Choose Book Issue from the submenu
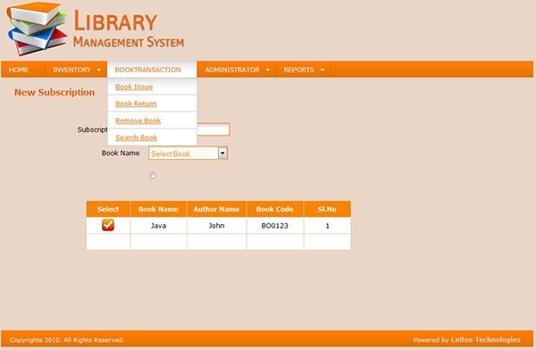This screenshot has width=536, height=350. tap(134, 87)
